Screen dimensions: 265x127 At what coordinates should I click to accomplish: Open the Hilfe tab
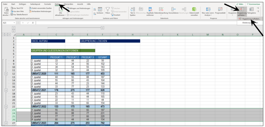(x=89, y=4)
